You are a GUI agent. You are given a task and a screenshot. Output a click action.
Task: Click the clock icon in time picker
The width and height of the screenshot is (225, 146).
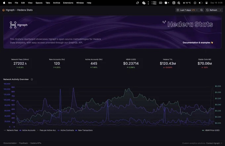coord(178,10)
